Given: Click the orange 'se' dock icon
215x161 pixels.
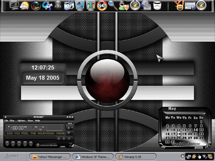Looking at the screenshot, I should 102,6.
